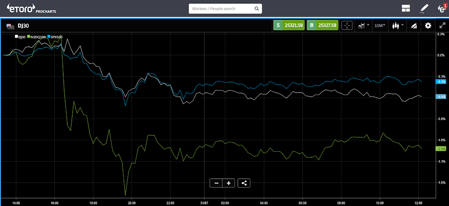Toggle the crosshair cursor tool
This screenshot has width=449, height=206.
pyautogui.click(x=347, y=26)
